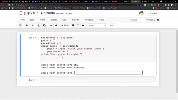Click the Run button
Image resolution: width=178 pixels, height=100 pixels.
coord(65,26)
